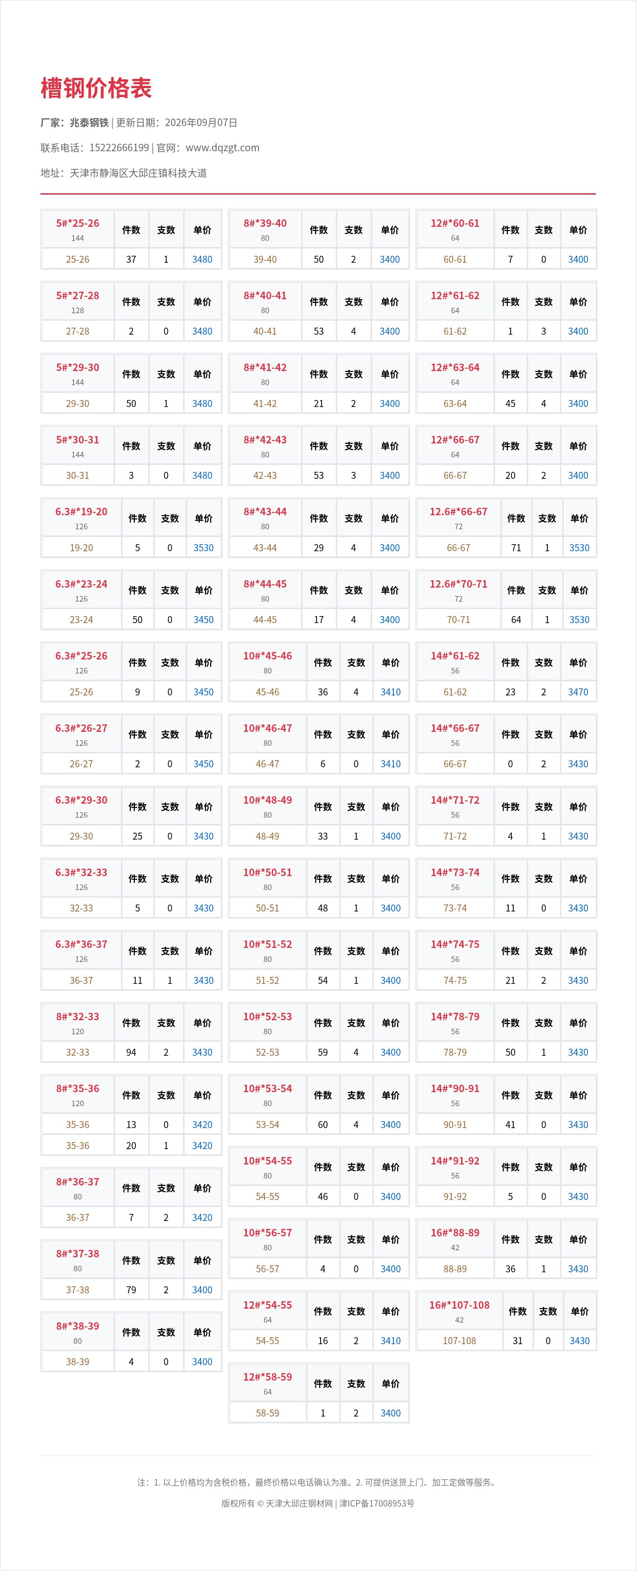Select the 5#*25-26 table header
637x1571 pixels.
point(77,229)
